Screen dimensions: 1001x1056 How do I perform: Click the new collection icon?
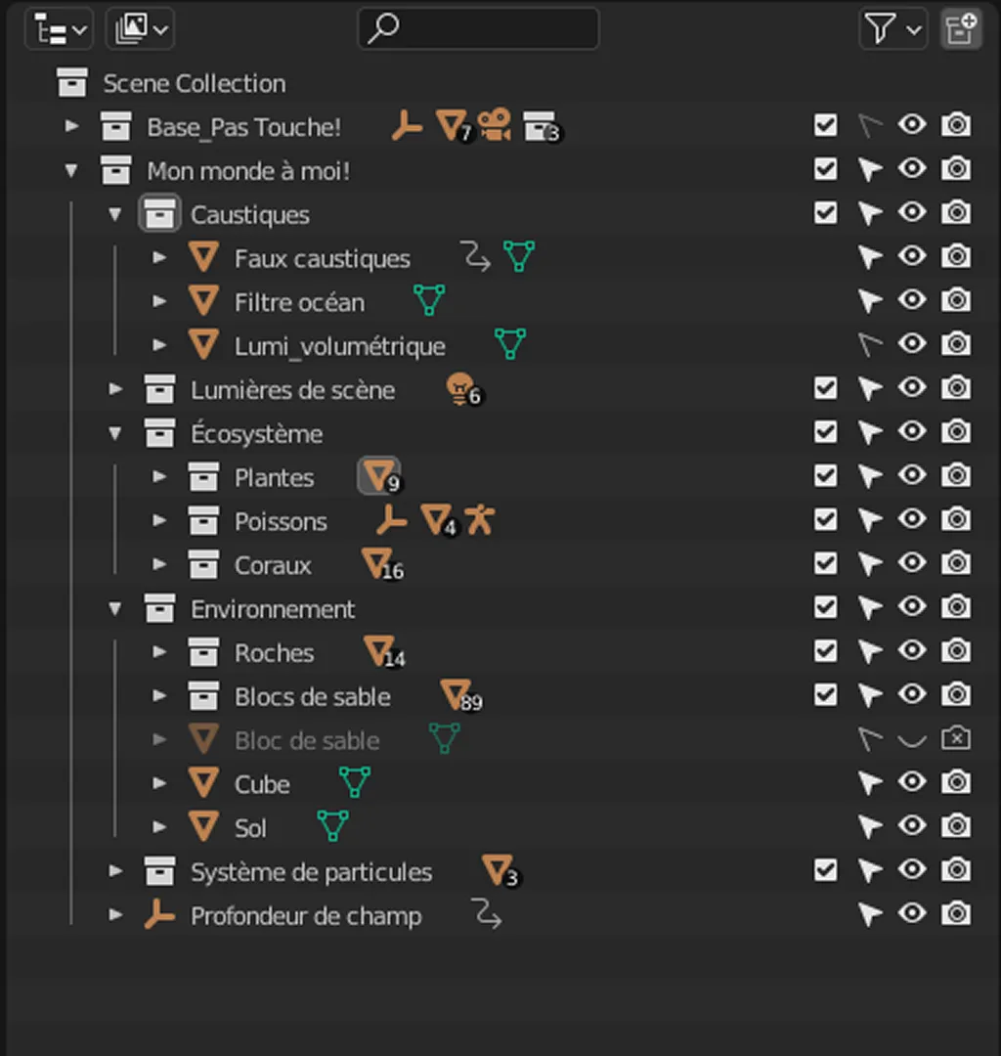(961, 29)
